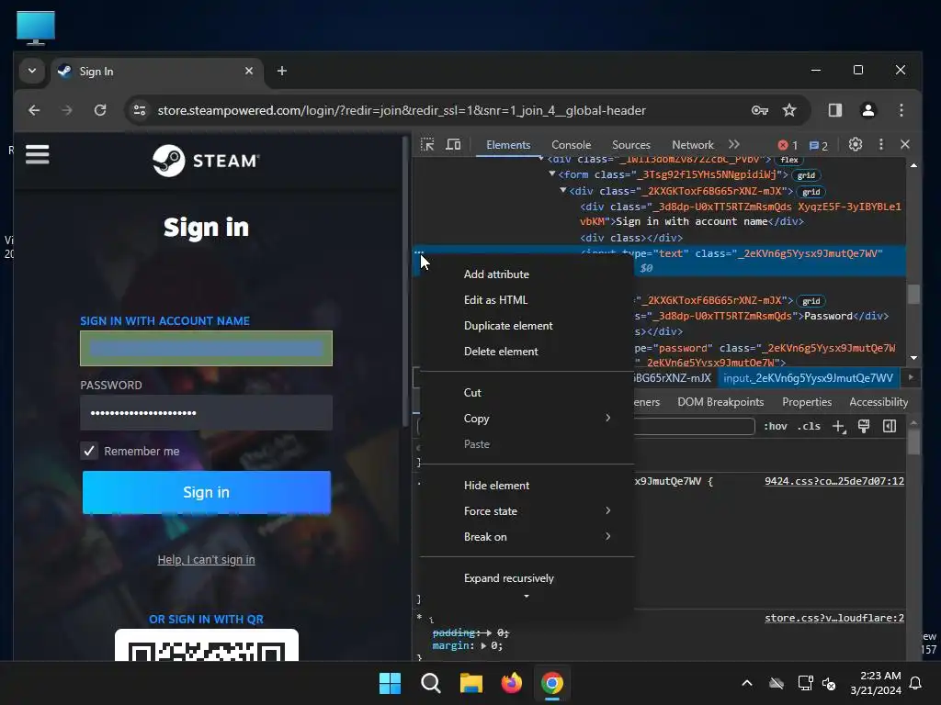Go back to previous page
Viewport: 941px width, 705px height.
tap(34, 110)
